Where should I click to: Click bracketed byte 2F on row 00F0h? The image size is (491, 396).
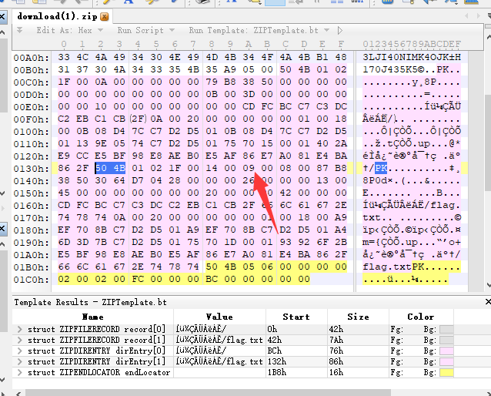click(138, 119)
